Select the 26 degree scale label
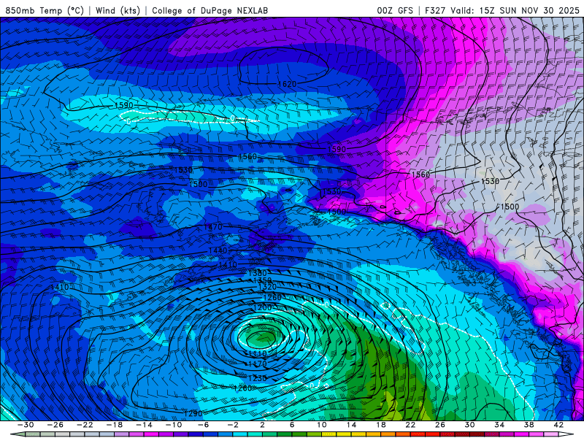This screenshot has height=438, width=584. (440, 425)
